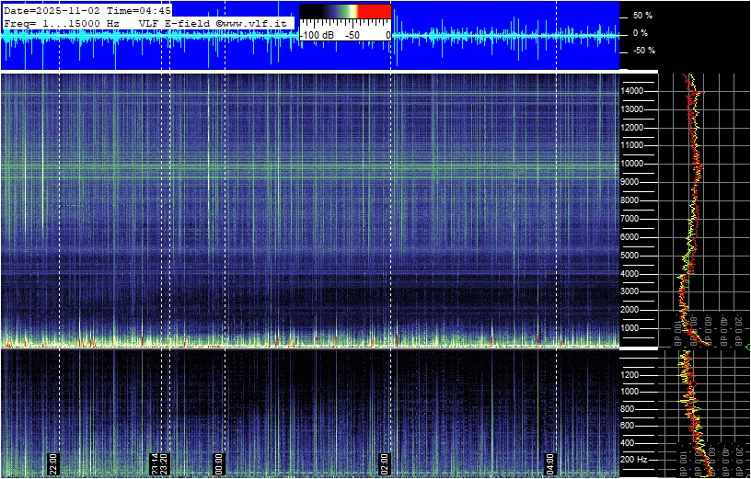Click the Date=2025-11-02 header text
Screen dimensions: 751x479
48,9
